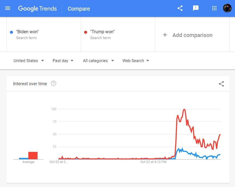
Task: Click the Google Trends logo
Action: (x=37, y=8)
